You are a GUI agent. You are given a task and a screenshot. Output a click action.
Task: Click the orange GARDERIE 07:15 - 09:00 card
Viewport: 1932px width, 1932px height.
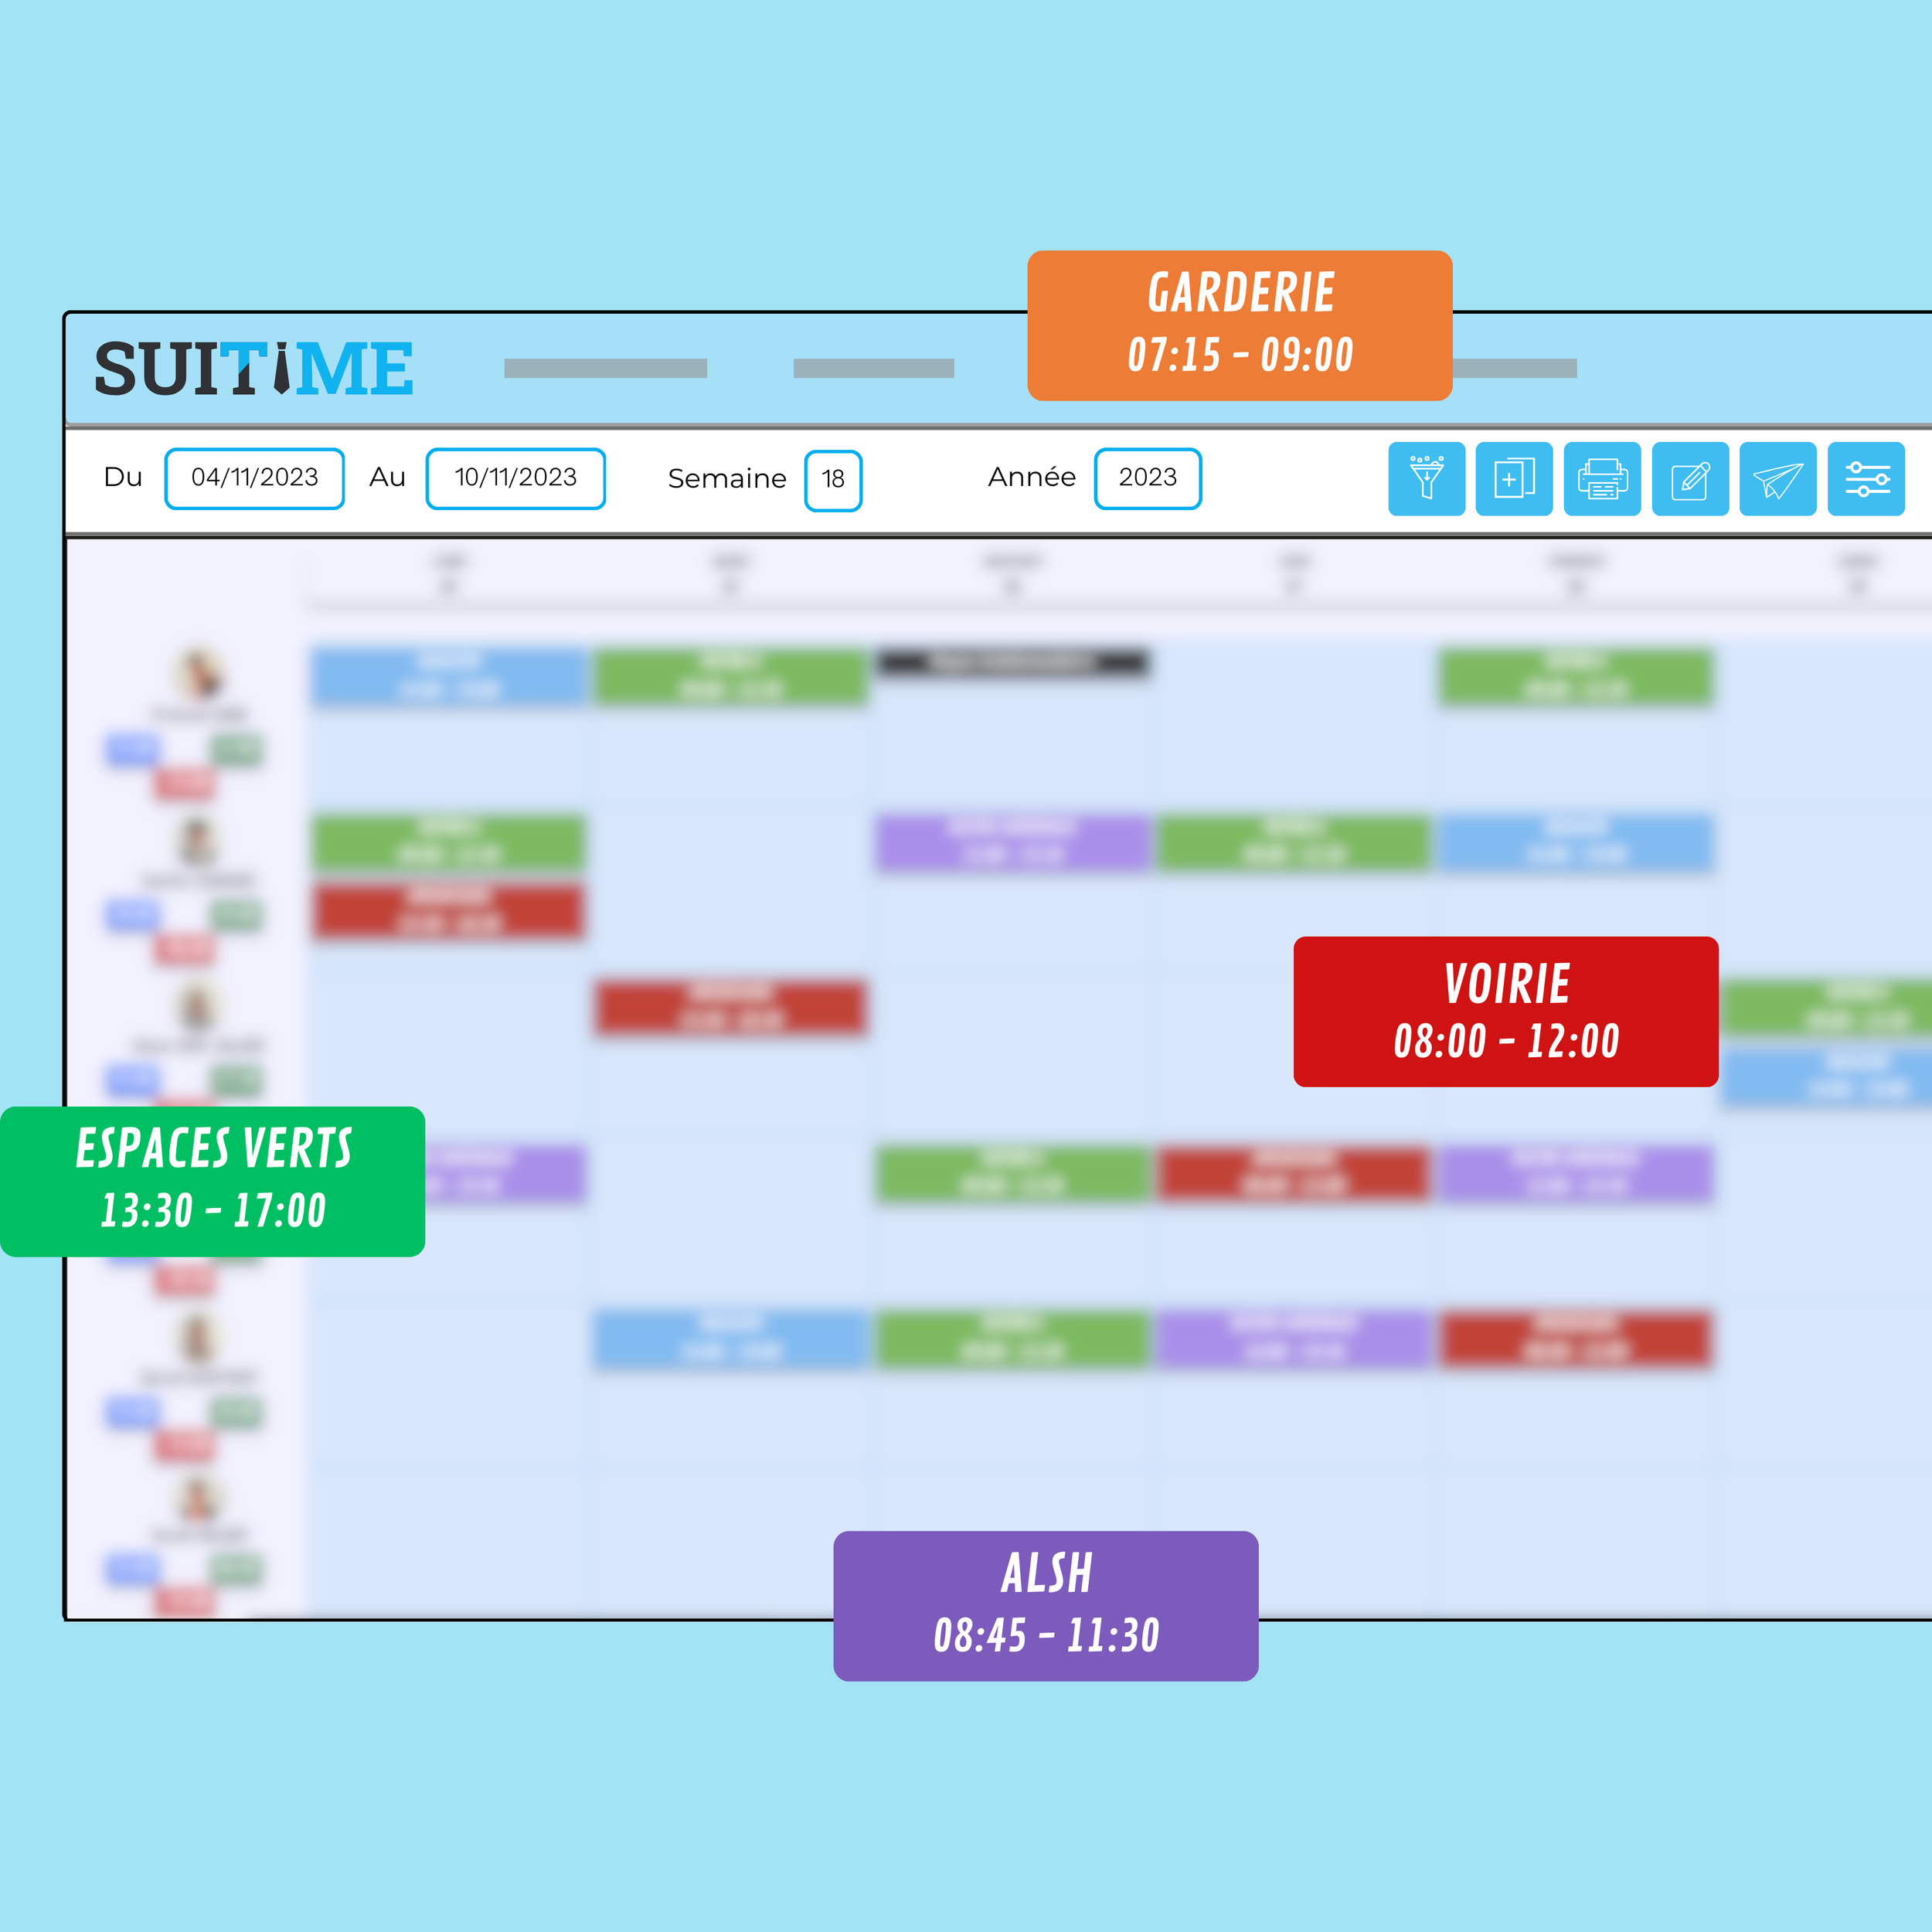click(x=1239, y=326)
